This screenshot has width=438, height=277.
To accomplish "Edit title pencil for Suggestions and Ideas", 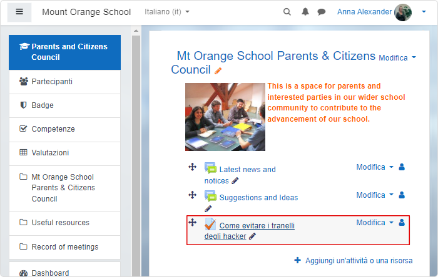I will (208, 208).
